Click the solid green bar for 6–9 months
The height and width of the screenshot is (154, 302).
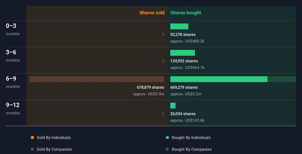(x=219, y=79)
